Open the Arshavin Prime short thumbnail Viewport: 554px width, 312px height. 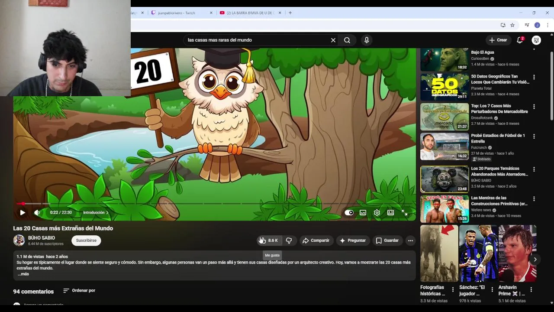click(x=517, y=253)
